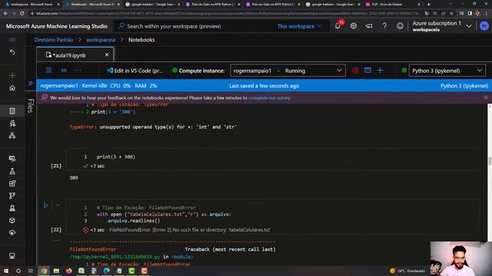Run all cells with double-arrow icon
This screenshot has height=276, width=492.
[x=64, y=71]
